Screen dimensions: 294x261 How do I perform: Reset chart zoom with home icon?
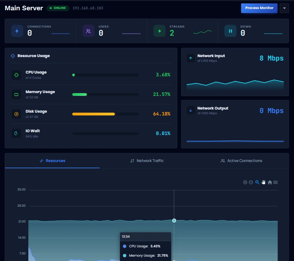pyautogui.click(x=270, y=182)
